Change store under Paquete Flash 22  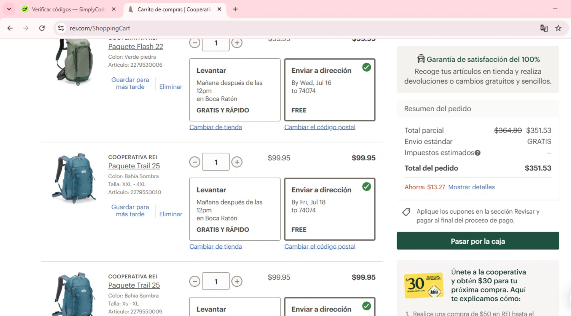(x=215, y=127)
